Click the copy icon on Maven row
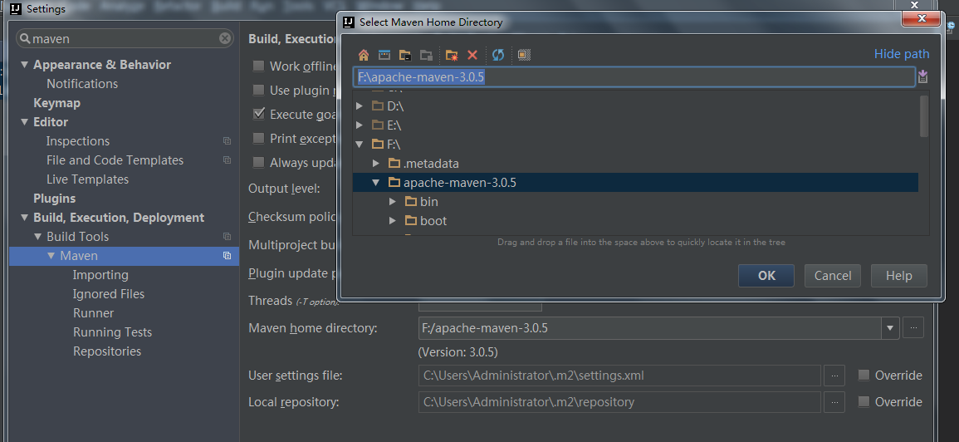This screenshot has height=442, width=959. coord(227,256)
